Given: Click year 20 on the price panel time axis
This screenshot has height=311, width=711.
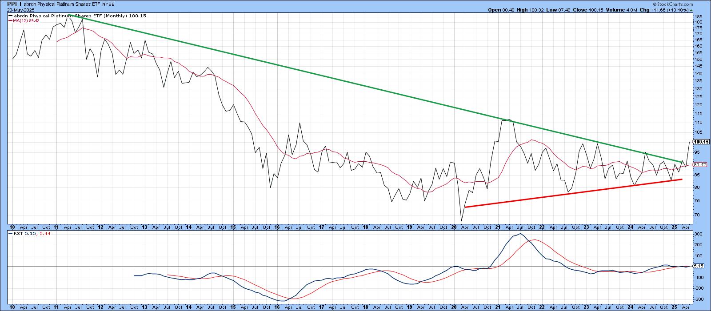Looking at the screenshot, I should [453, 227].
